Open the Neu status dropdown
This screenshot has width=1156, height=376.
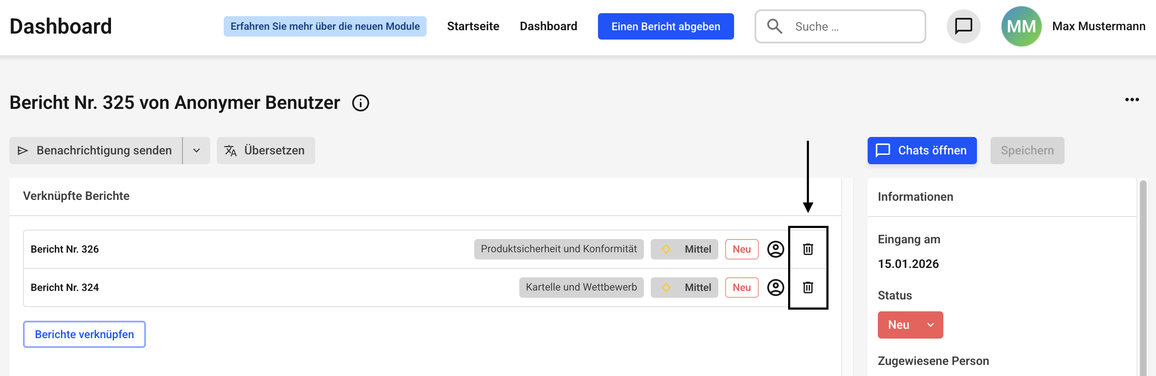pos(910,325)
